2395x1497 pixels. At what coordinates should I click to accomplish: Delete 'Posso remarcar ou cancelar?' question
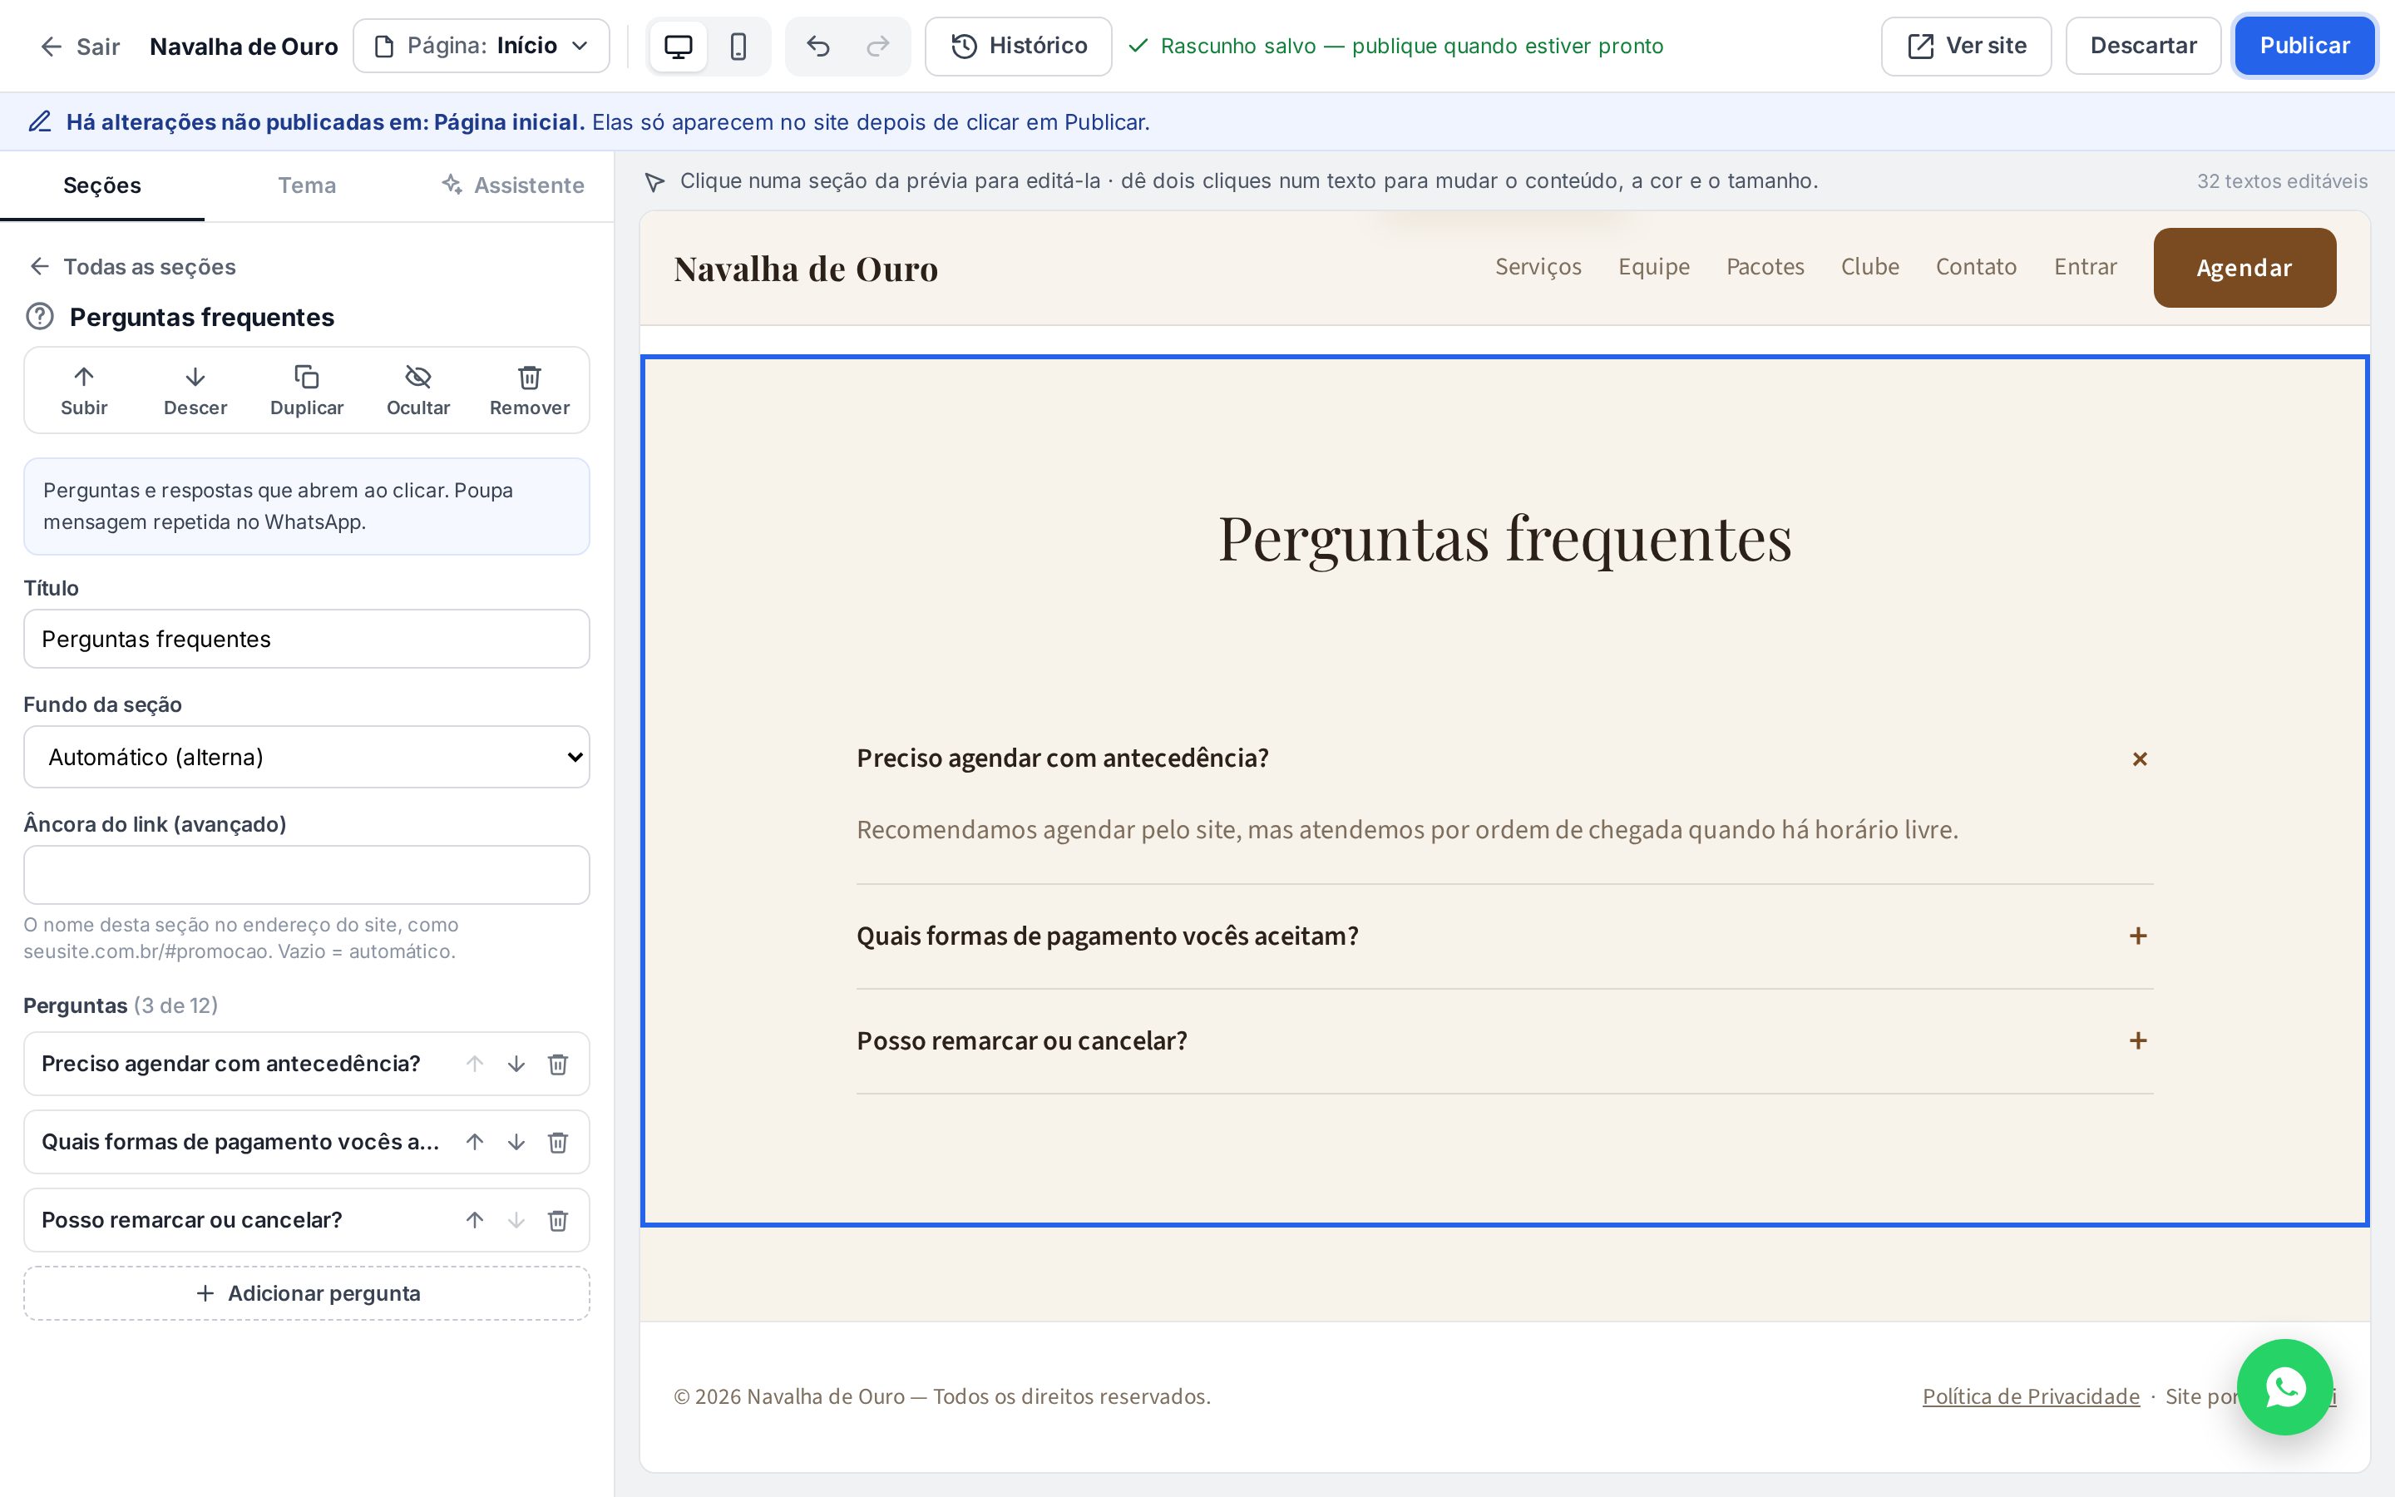click(558, 1220)
